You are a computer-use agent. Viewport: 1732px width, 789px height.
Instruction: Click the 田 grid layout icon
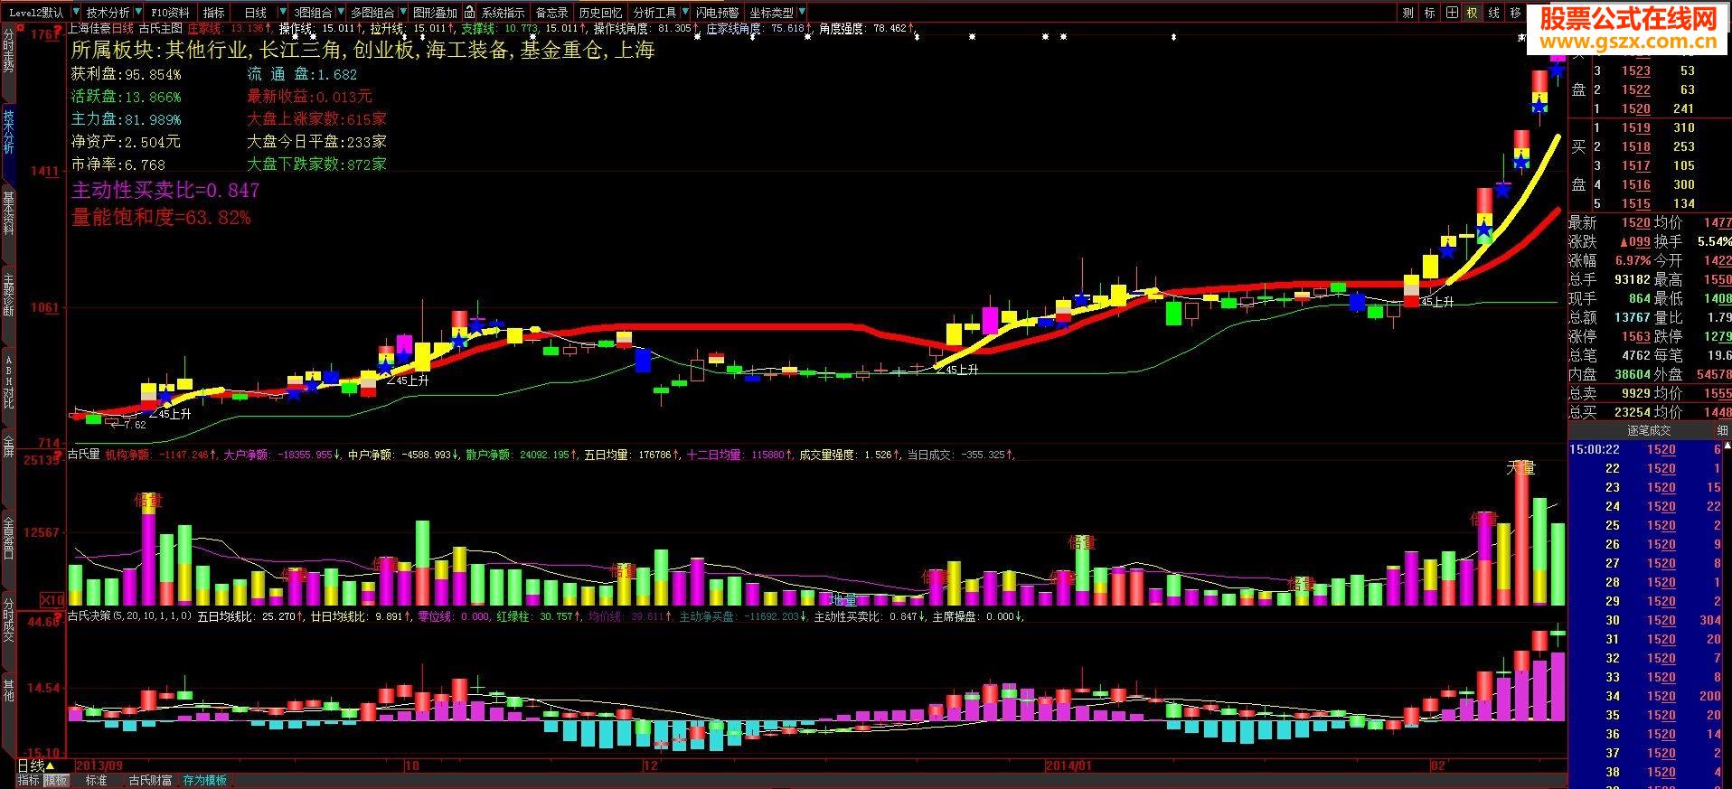point(1452,13)
